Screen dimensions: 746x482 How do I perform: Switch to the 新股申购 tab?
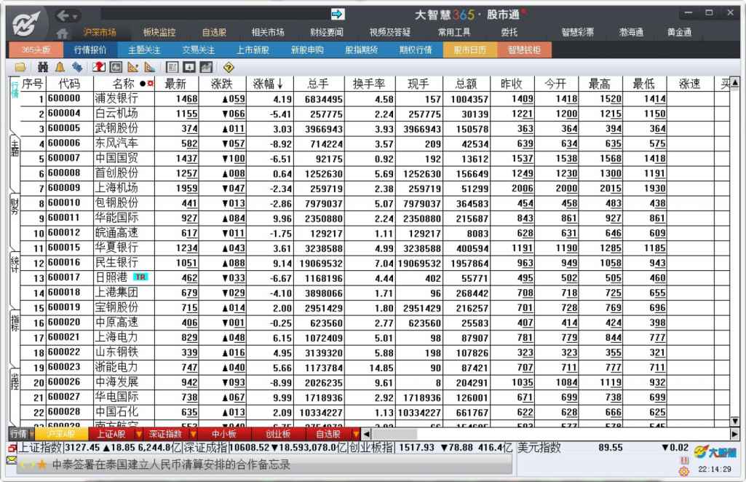click(x=307, y=50)
